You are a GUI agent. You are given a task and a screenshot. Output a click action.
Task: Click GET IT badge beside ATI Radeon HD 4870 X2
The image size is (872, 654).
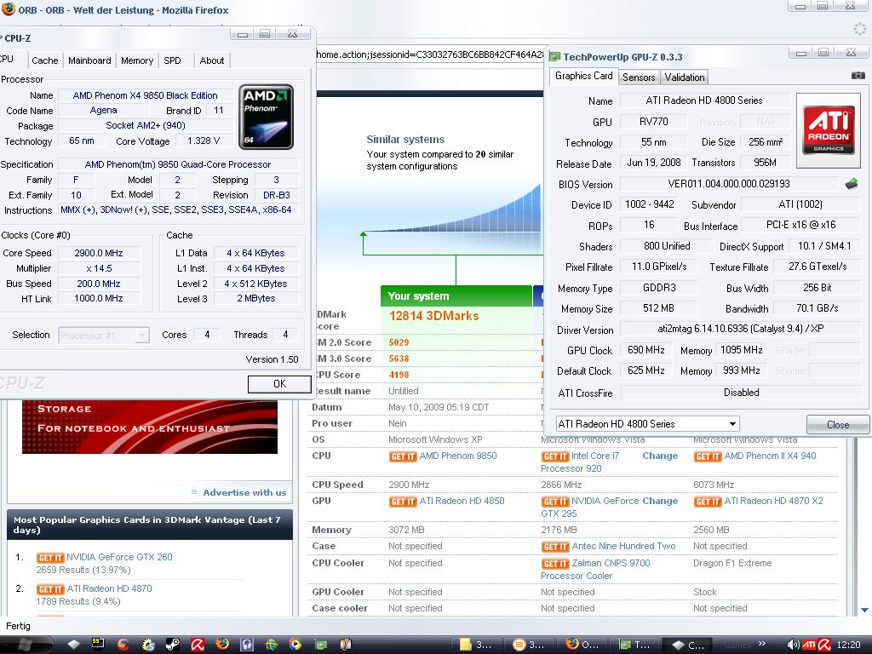(x=708, y=502)
